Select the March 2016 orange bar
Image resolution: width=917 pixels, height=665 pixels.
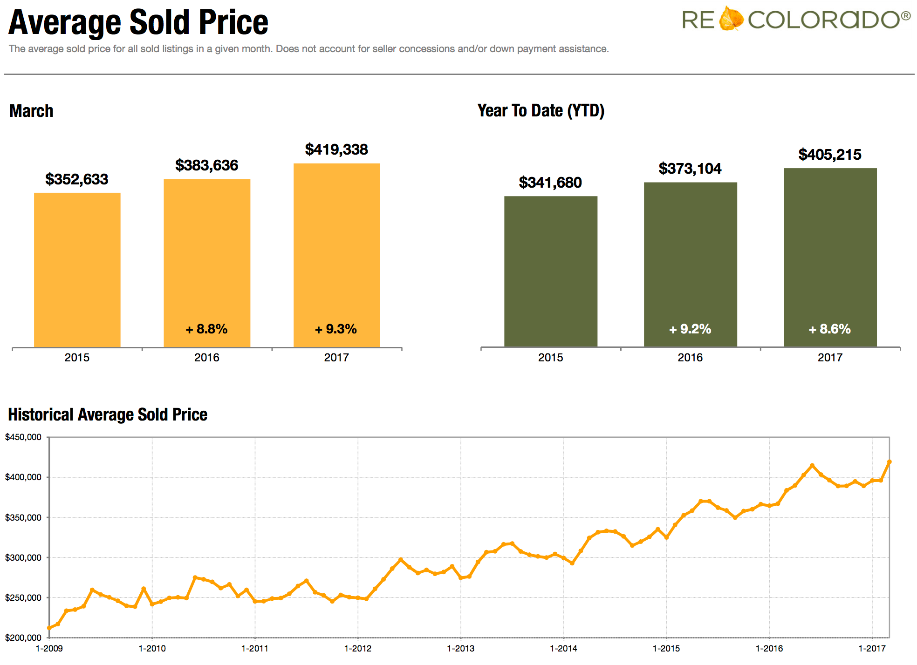[207, 263]
